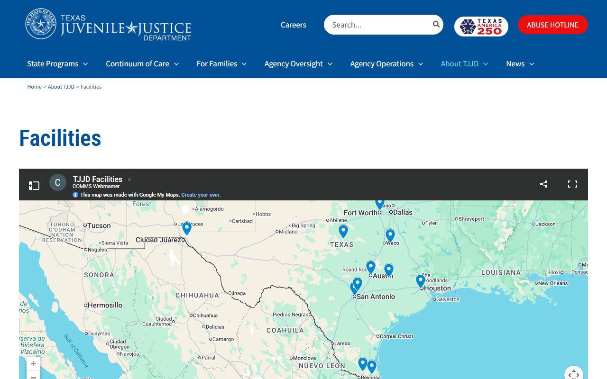Image resolution: width=607 pixels, height=379 pixels.
Task: Click the search magnifier icon
Action: pyautogui.click(x=436, y=25)
